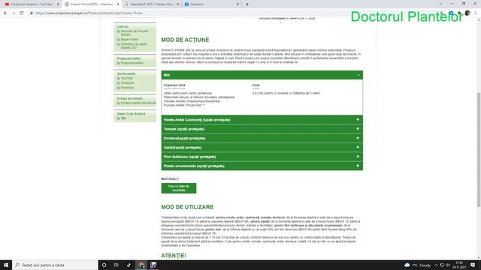Open the Țări link under Bayer Crop Science
Screen dimensions: 481x270
click(123, 118)
